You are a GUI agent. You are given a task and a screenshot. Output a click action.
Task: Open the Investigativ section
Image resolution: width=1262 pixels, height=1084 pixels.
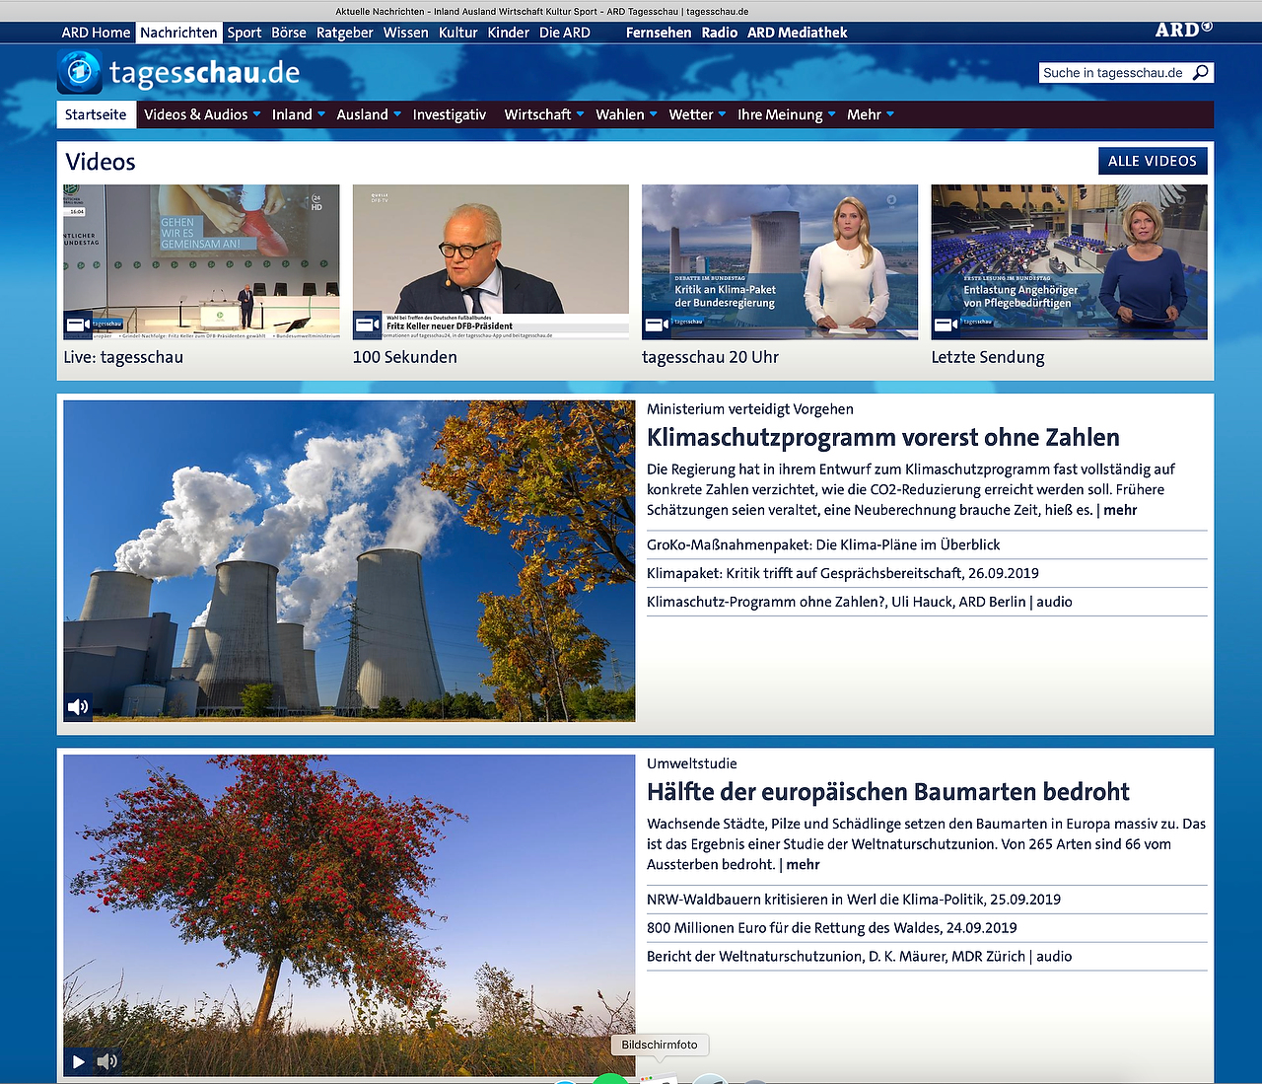(x=450, y=114)
